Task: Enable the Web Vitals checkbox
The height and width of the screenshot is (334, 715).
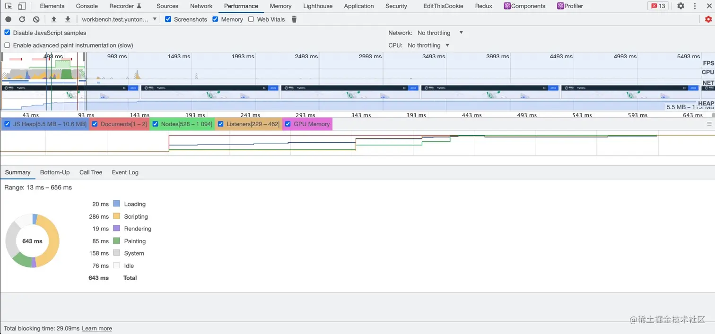Action: [x=251, y=19]
